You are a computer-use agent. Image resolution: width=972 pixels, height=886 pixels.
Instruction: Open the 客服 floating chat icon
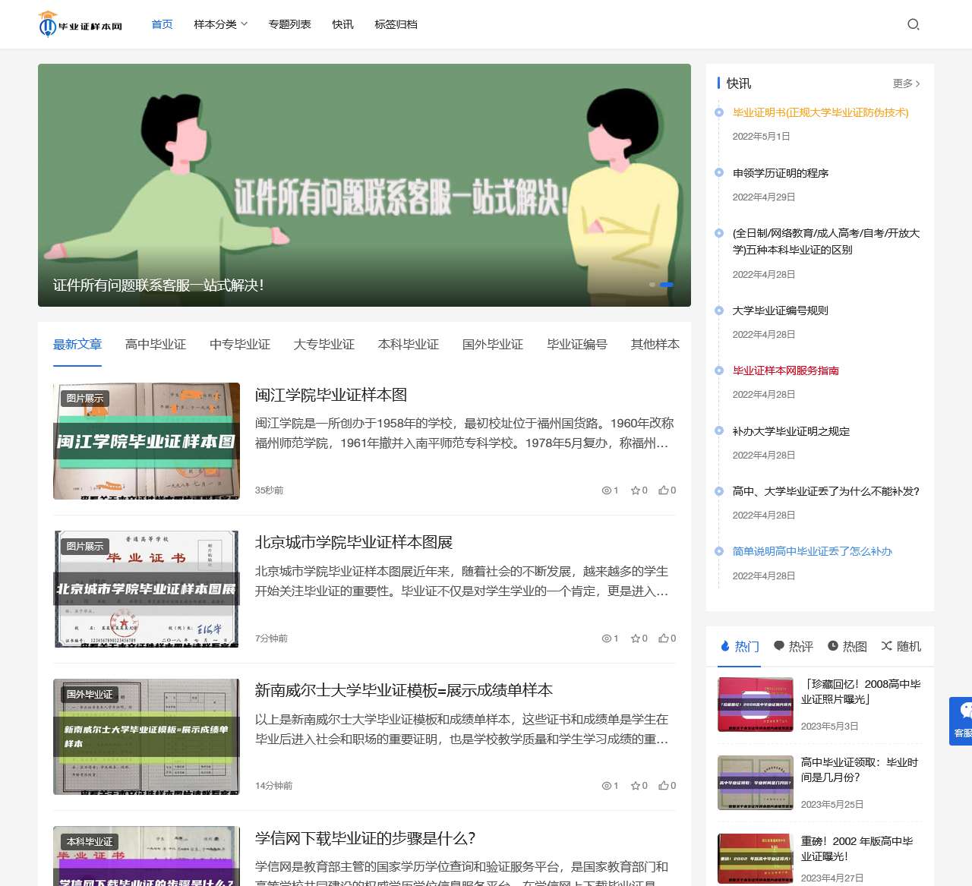point(961,720)
